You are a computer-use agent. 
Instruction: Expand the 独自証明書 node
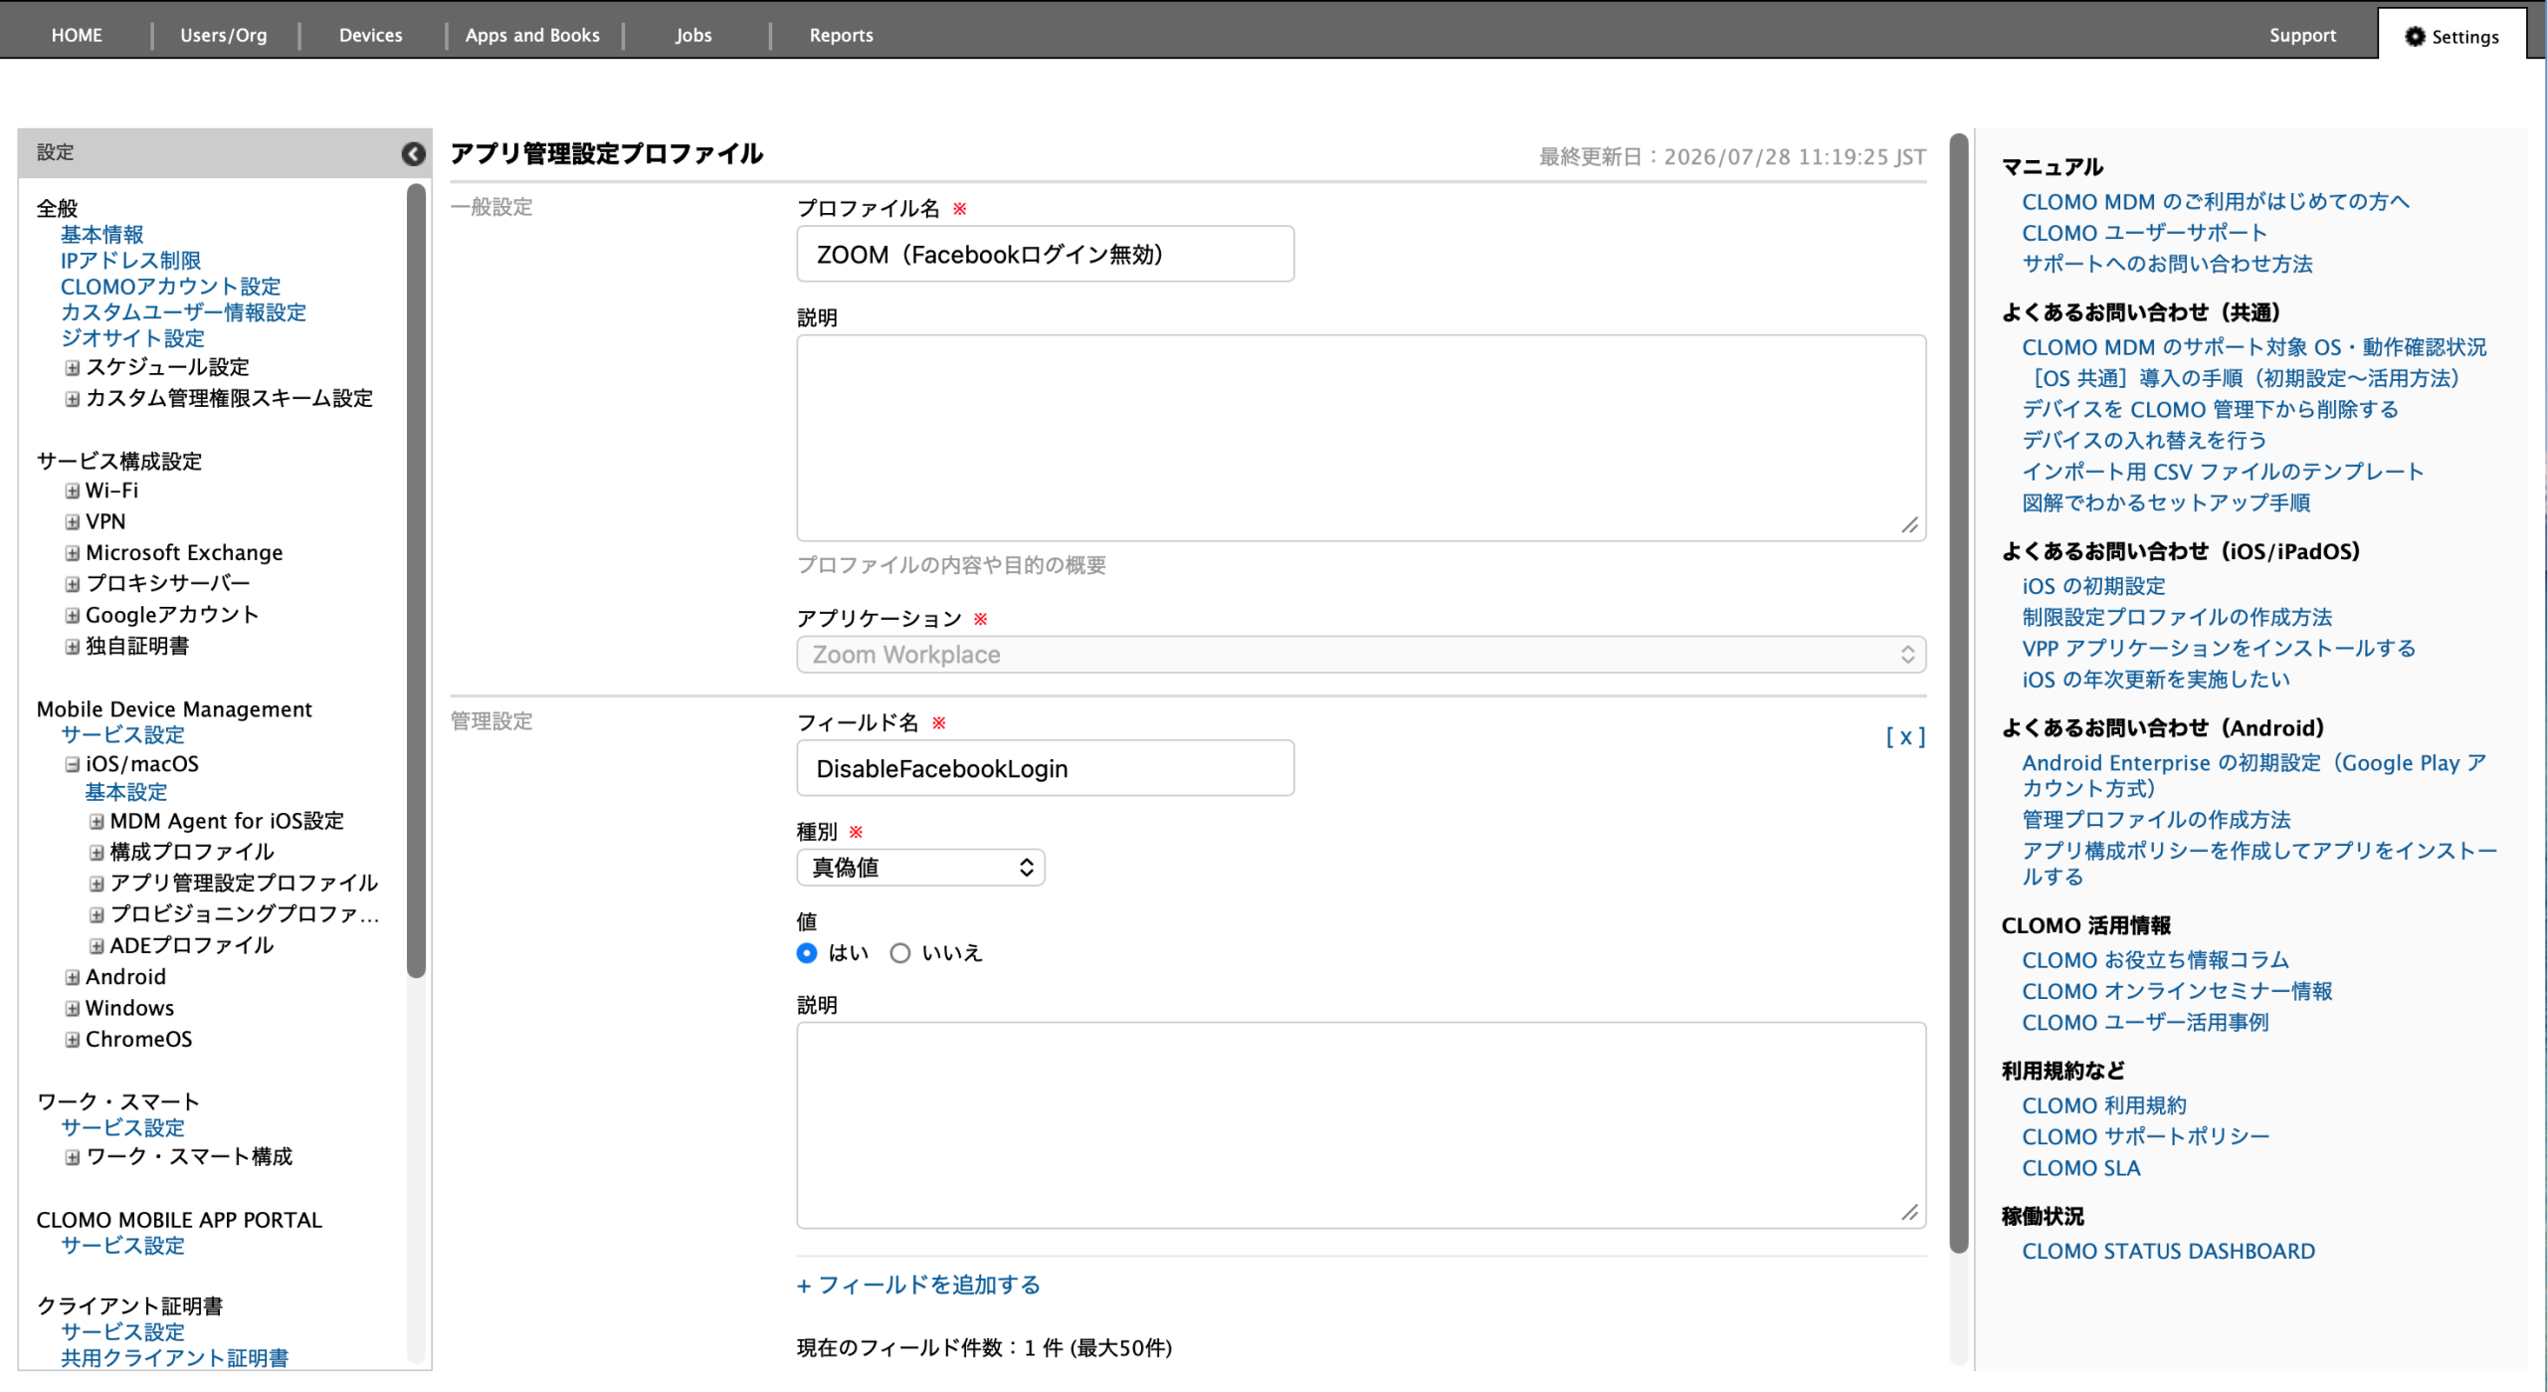(73, 647)
